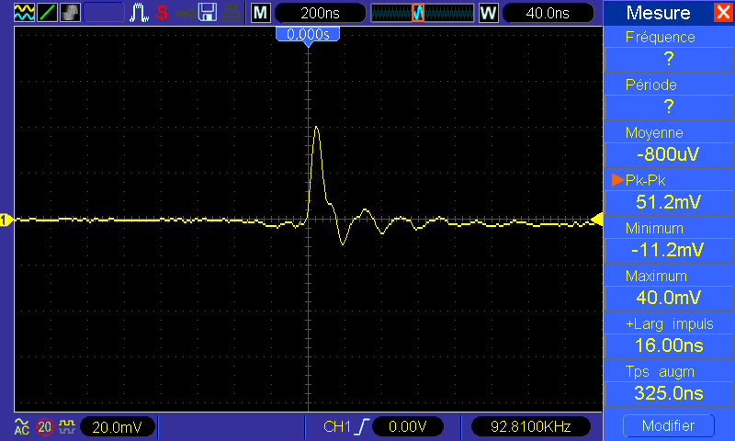Click the 0.000s trigger time marker
This screenshot has height=441, width=735.
tap(308, 34)
